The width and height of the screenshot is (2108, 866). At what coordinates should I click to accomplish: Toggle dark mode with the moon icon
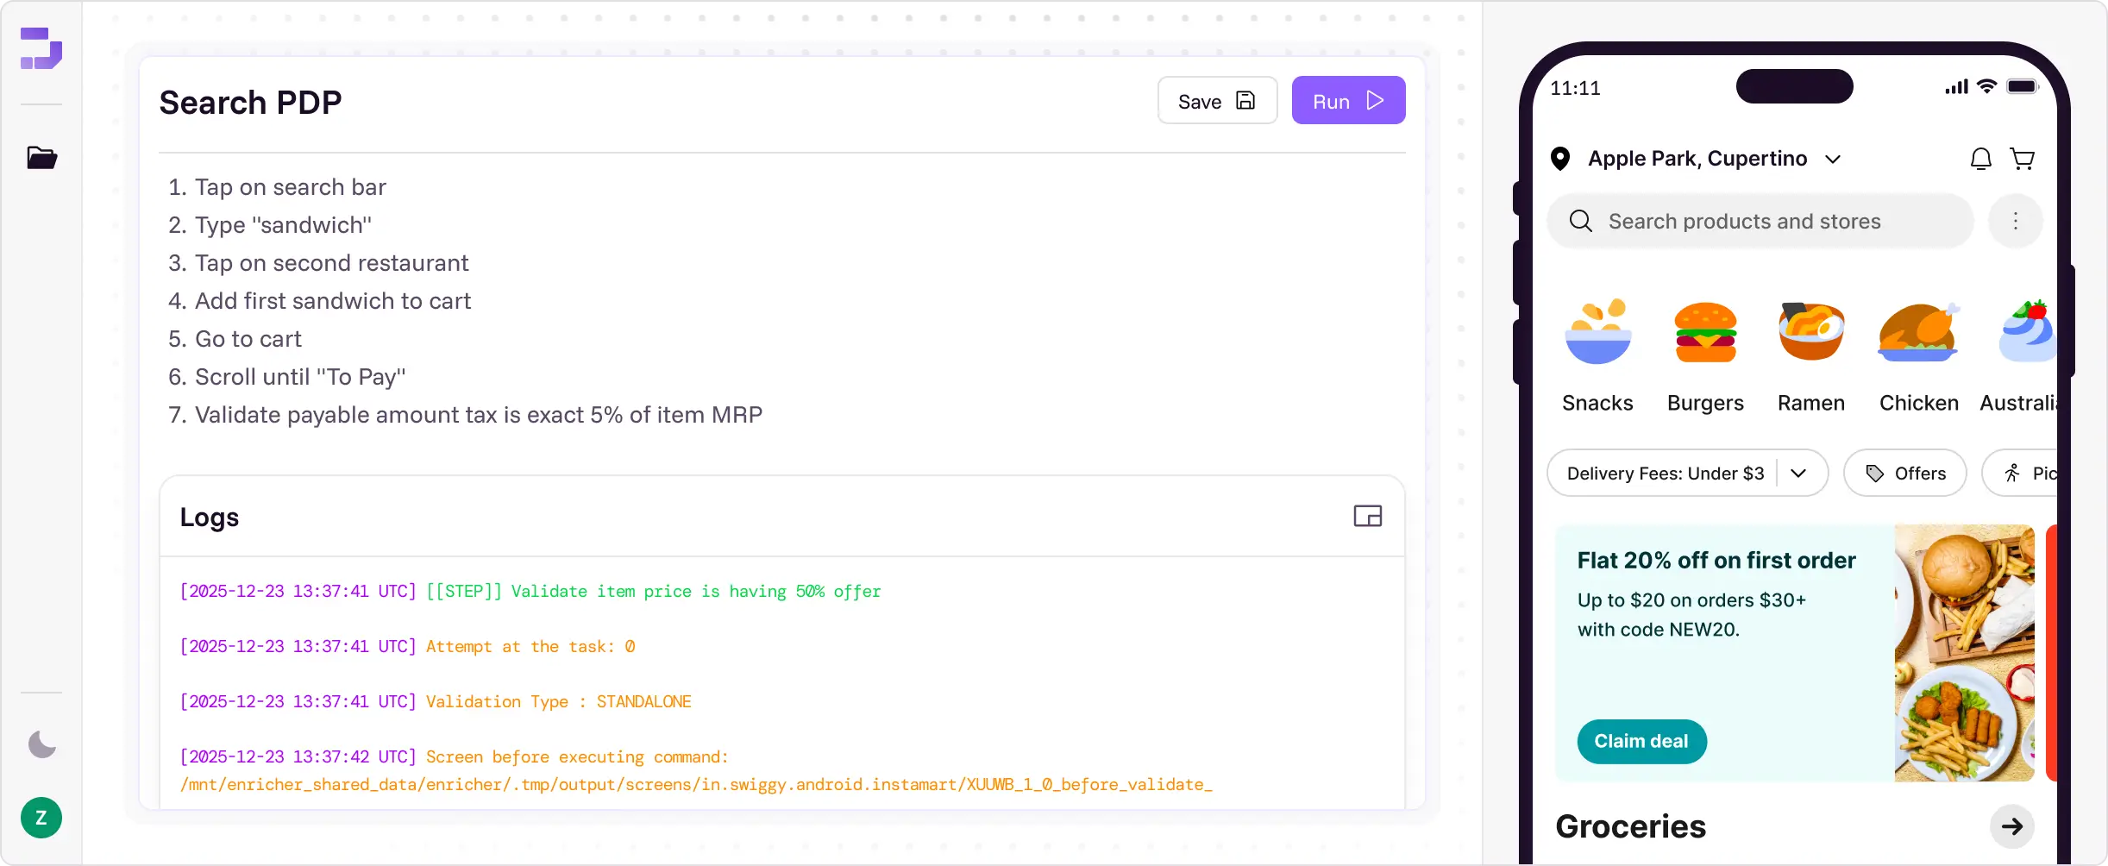tap(41, 744)
